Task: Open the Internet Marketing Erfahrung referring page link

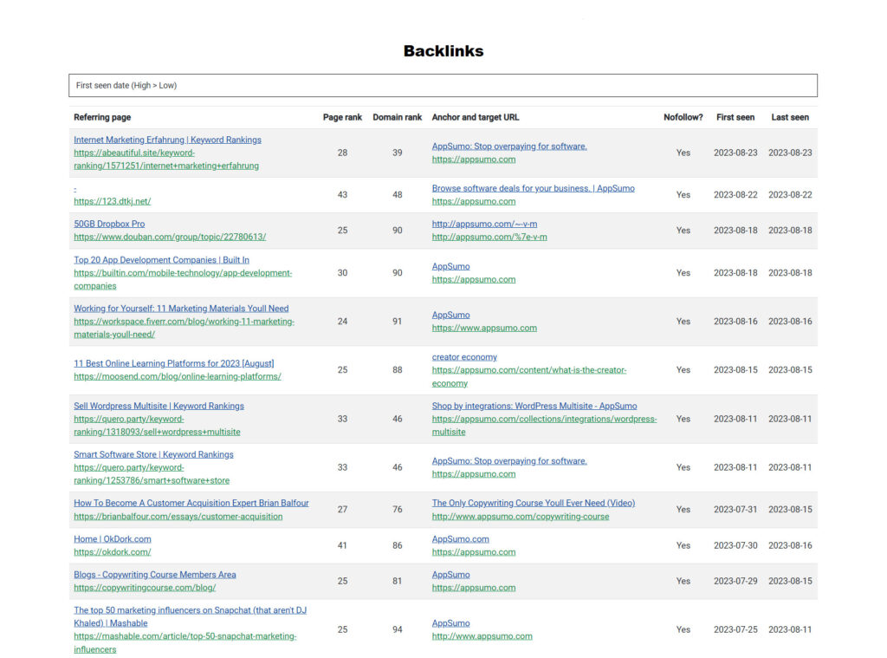Action: 167,140
